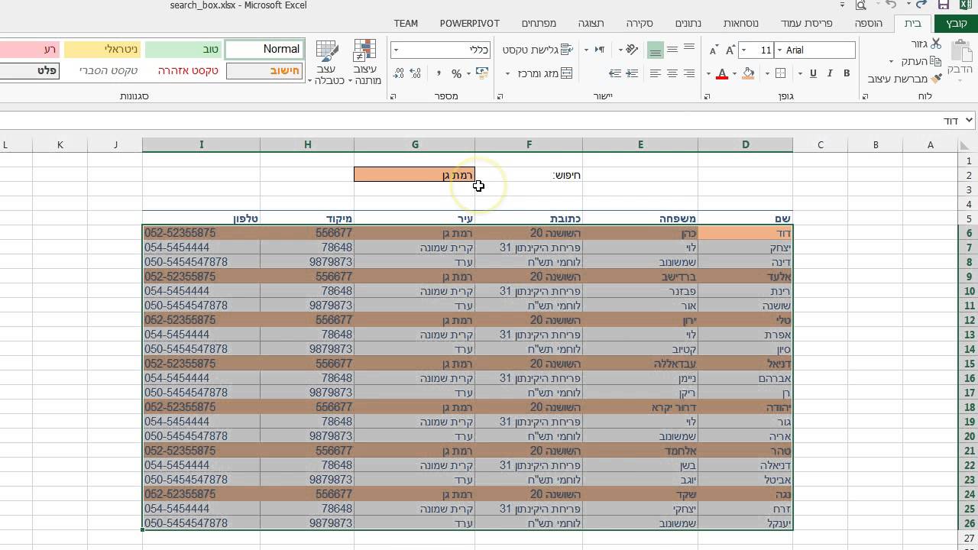Click the red Font Color A button
978x550 pixels.
pos(722,73)
